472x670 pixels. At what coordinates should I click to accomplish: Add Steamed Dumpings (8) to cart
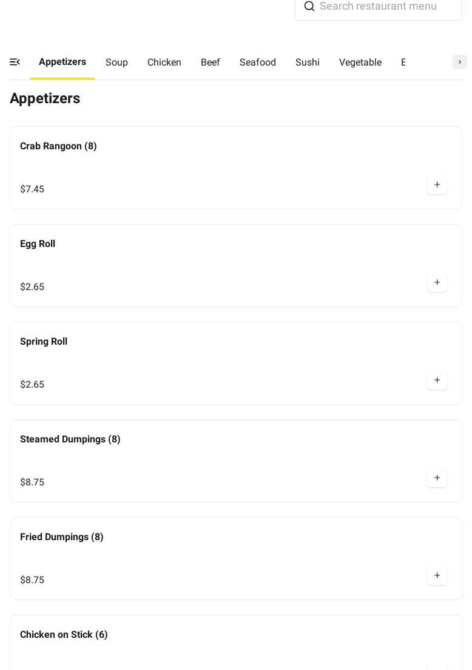pos(437,478)
